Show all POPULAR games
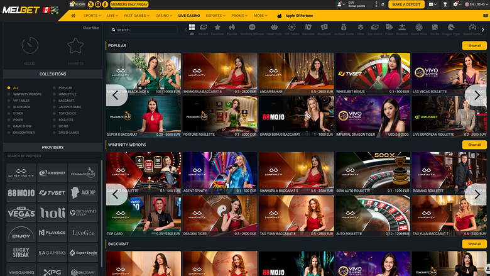This screenshot has width=490, height=276. coord(474,46)
